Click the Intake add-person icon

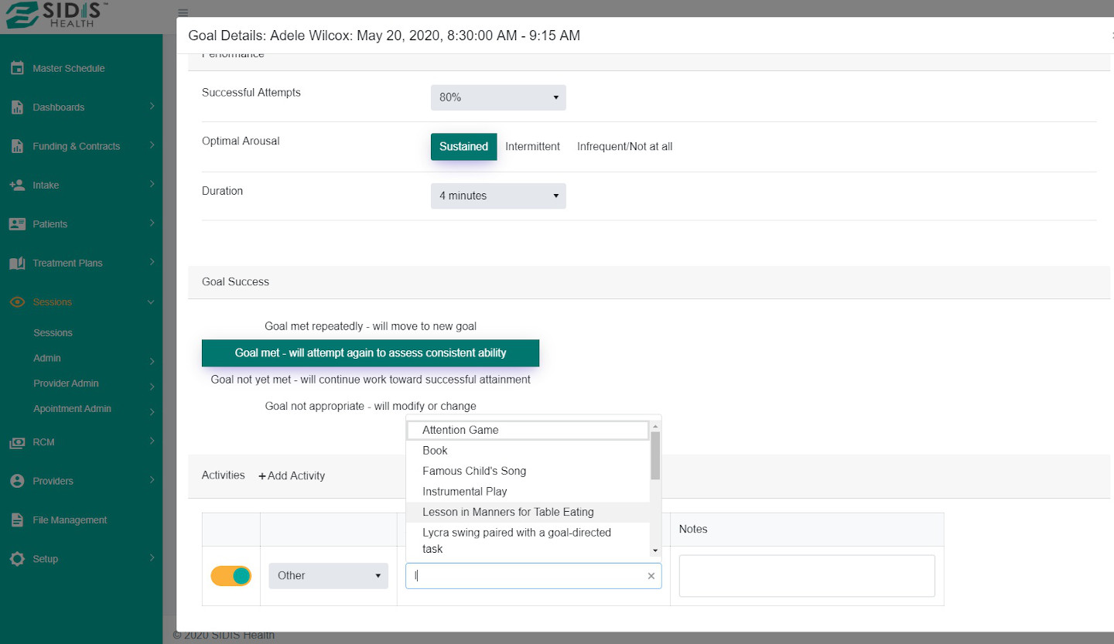pos(17,186)
